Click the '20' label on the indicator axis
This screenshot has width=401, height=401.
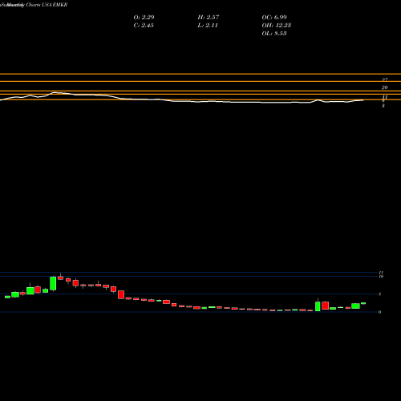tap(385, 87)
